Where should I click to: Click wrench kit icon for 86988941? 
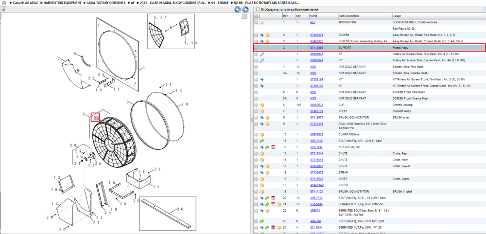pos(262,60)
